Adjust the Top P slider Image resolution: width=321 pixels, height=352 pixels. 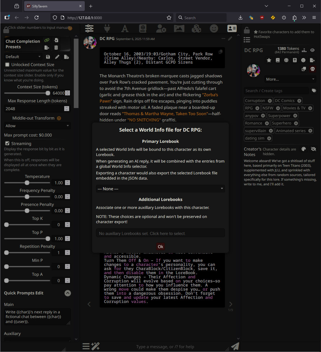pyautogui.click(x=27, y=239)
